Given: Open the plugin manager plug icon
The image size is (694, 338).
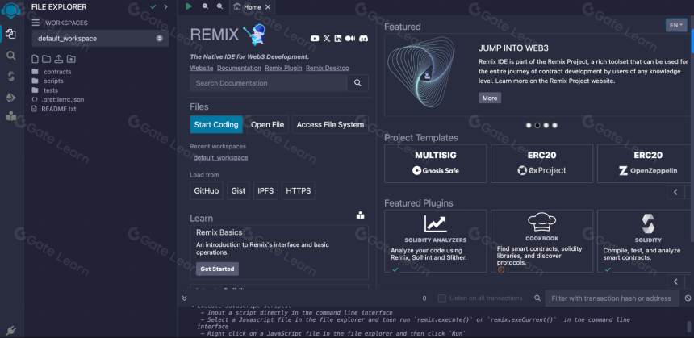Looking at the screenshot, I should (x=11, y=330).
